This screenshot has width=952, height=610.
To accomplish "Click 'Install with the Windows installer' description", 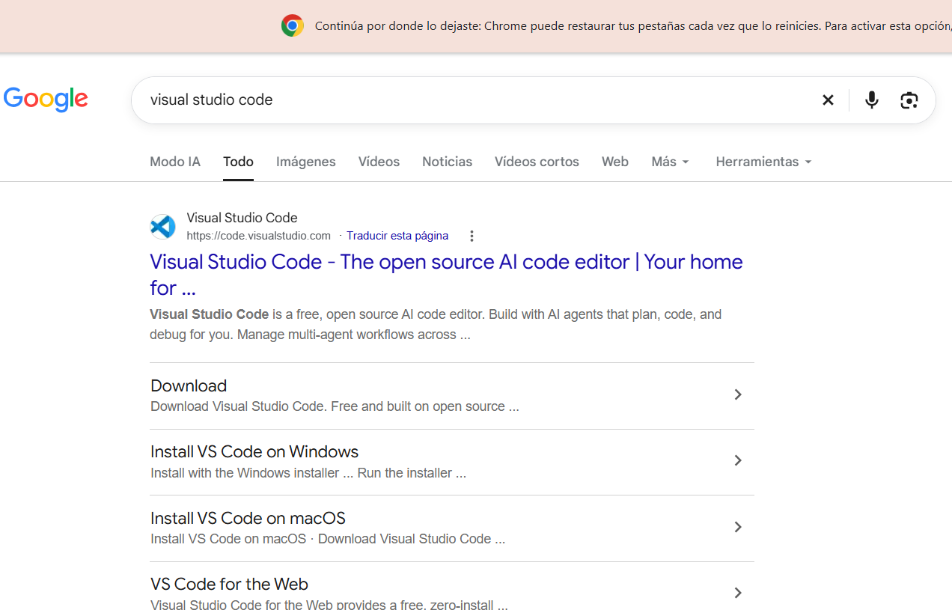I will tap(308, 473).
